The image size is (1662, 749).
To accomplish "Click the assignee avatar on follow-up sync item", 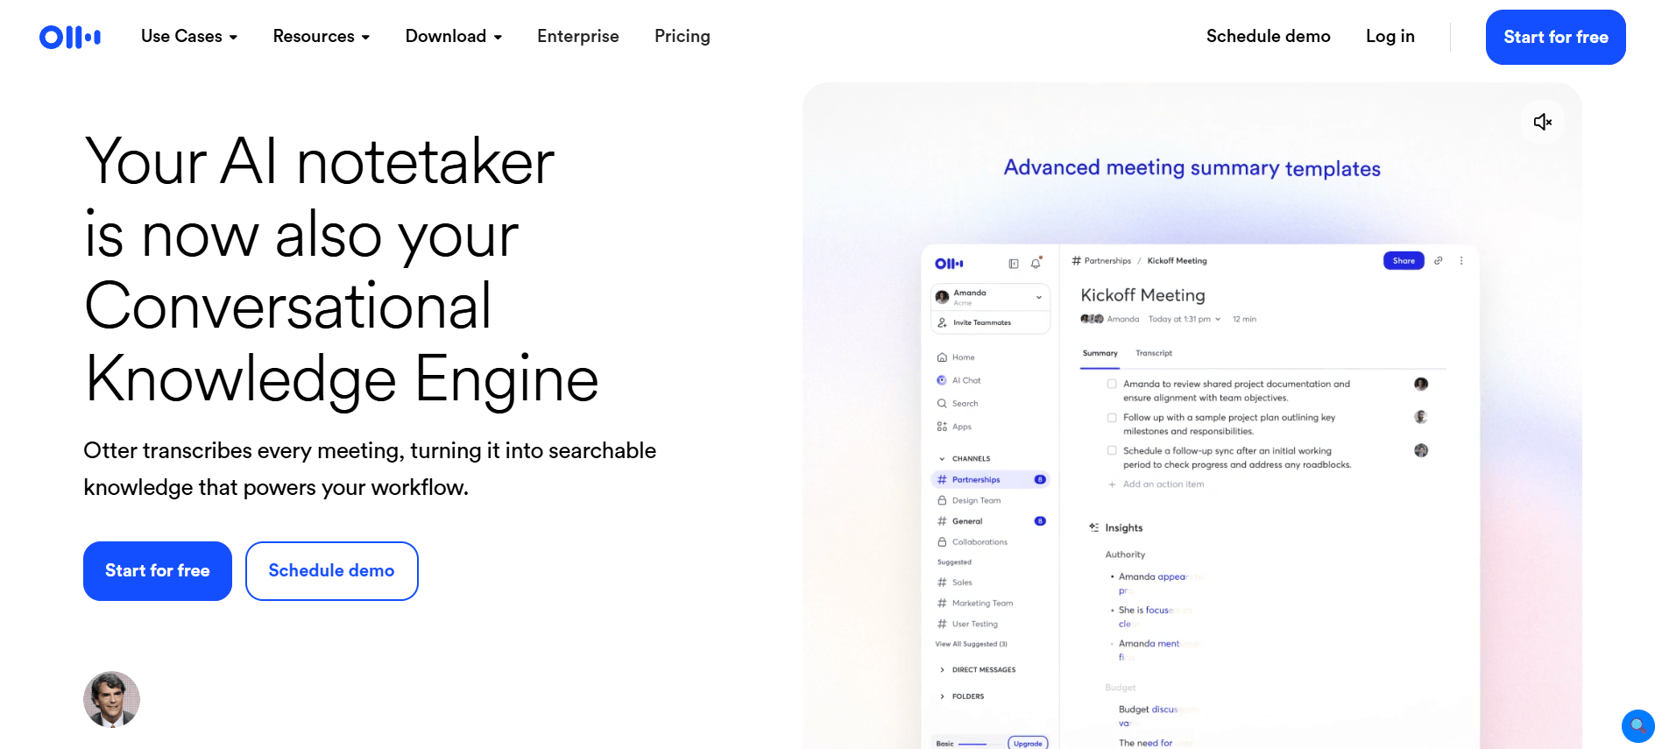I will [x=1421, y=450].
